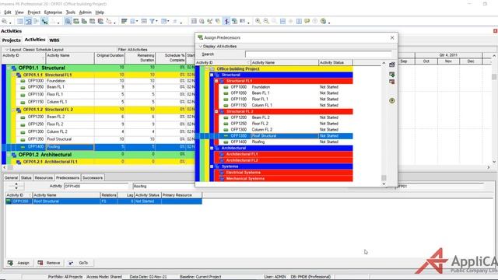
Task: Click the zoom out magnifier toolbar icon
Action: pos(266,21)
